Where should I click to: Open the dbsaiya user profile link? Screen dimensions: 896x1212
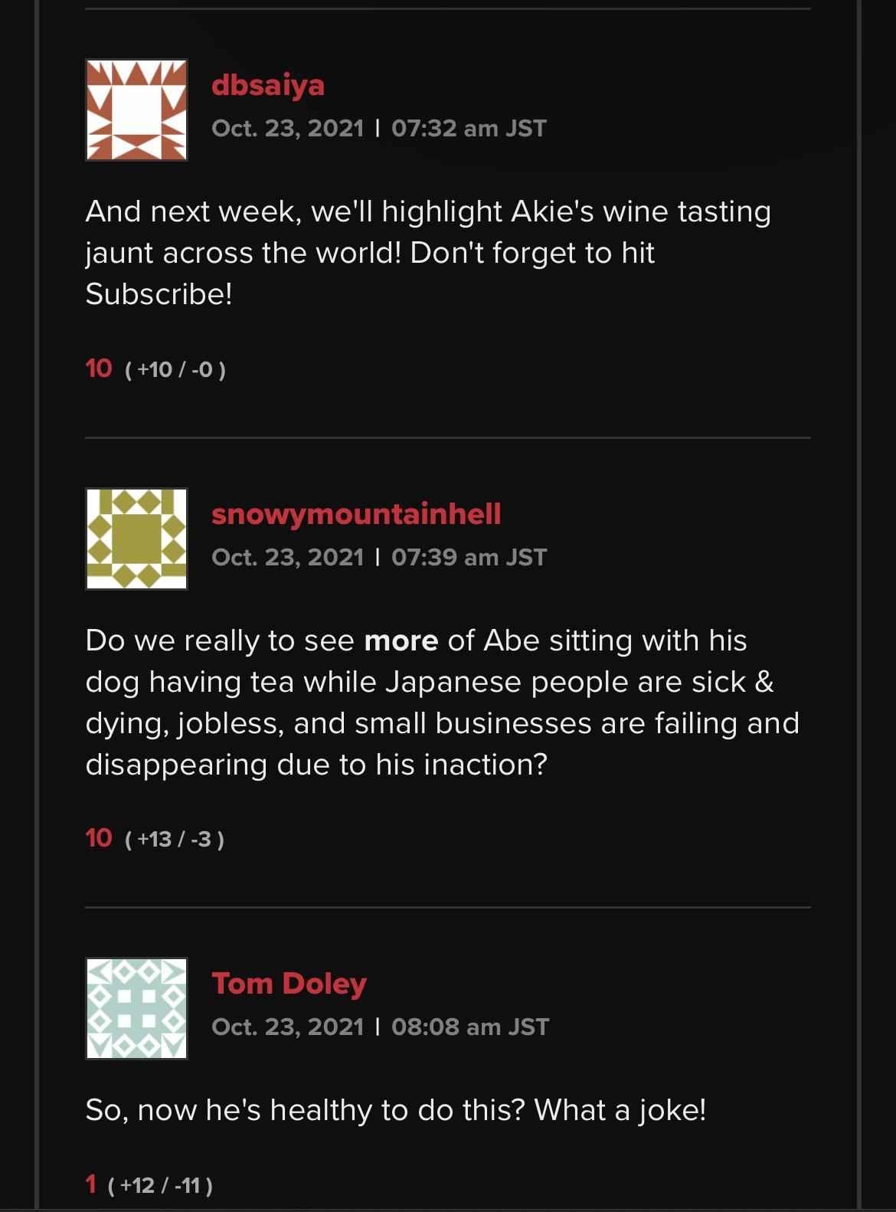coord(268,84)
